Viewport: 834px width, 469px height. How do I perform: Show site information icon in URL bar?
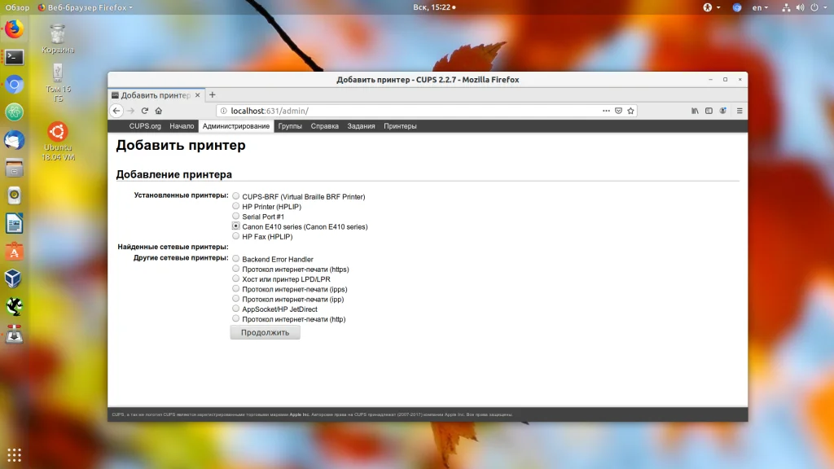[224, 111]
